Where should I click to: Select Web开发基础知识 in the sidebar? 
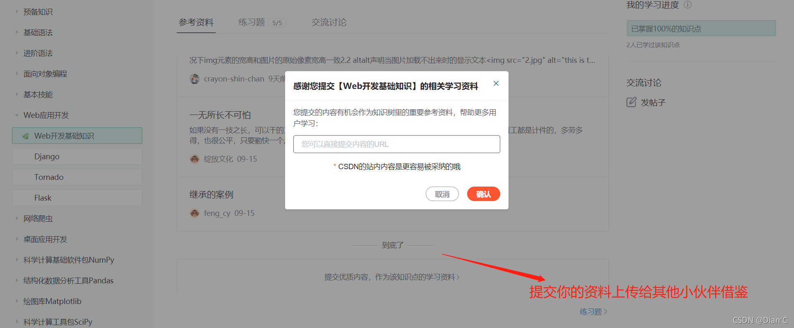[77, 136]
